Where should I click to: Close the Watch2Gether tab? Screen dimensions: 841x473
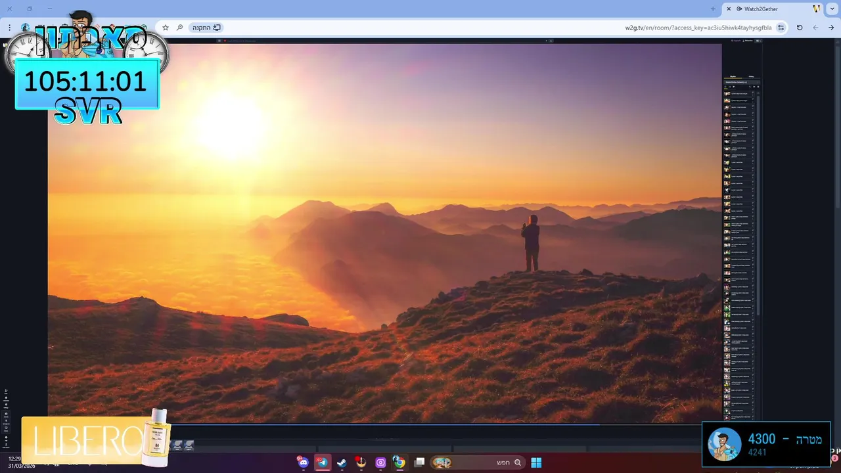[729, 9]
